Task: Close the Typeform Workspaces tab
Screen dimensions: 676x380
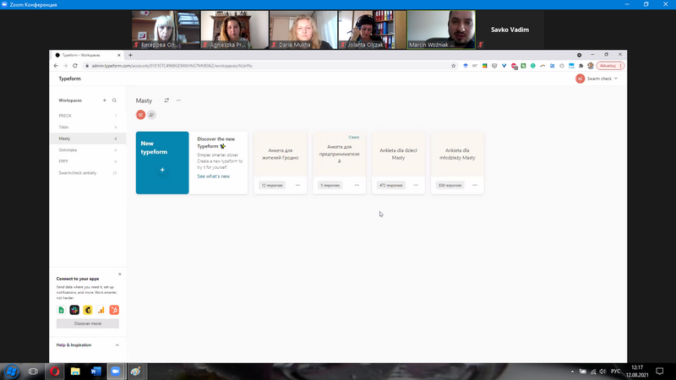Action: click(x=119, y=55)
